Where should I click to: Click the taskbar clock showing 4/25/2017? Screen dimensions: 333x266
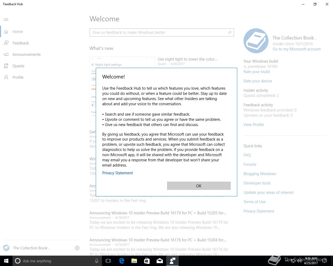pyautogui.click(x=311, y=261)
